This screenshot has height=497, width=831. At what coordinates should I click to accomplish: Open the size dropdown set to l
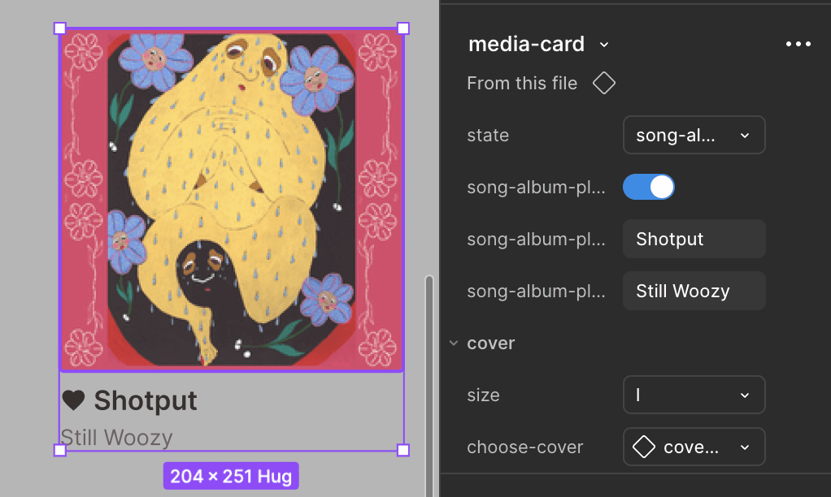tap(694, 395)
